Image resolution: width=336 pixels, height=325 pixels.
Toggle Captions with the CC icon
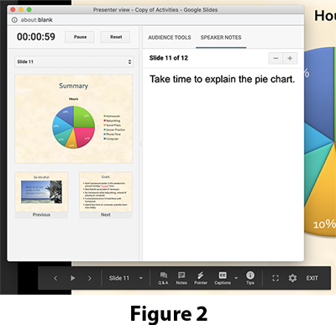pos(223,278)
